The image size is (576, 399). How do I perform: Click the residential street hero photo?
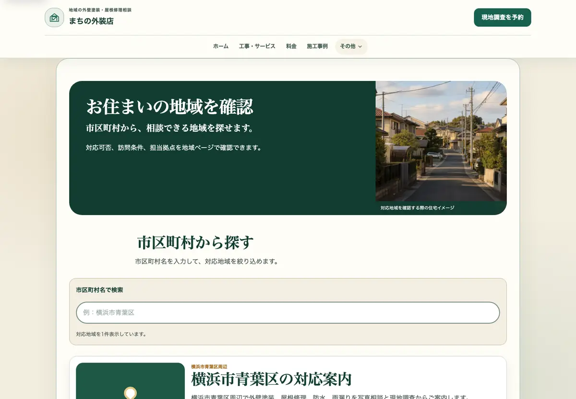coord(441,141)
